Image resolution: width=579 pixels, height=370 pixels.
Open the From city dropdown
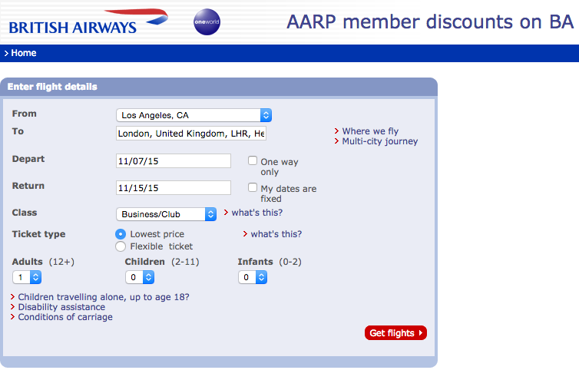tap(194, 115)
